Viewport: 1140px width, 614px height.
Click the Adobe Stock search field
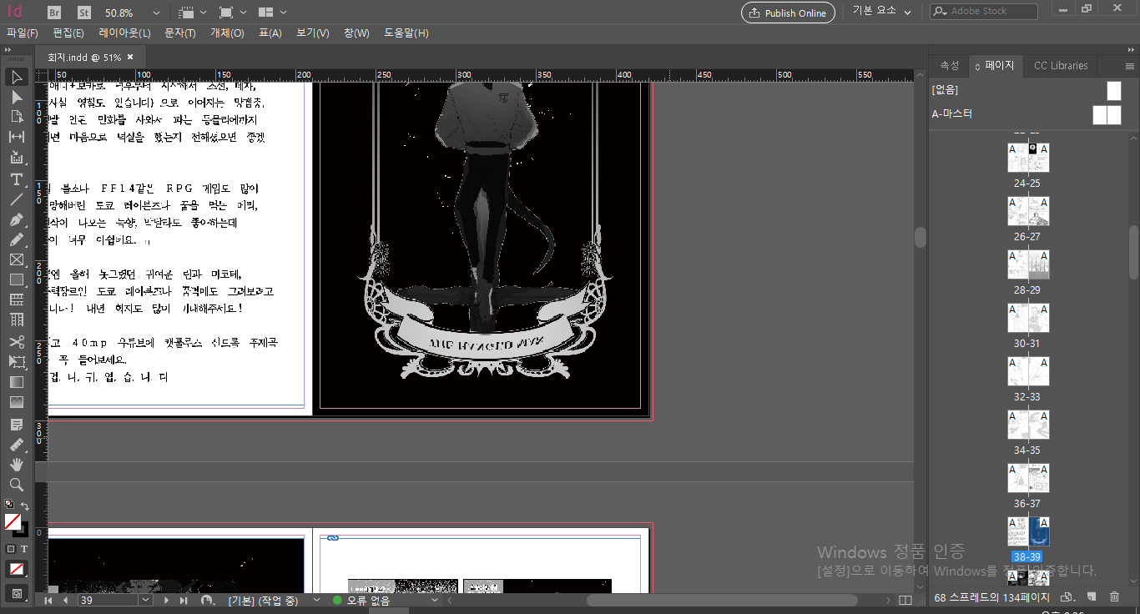[984, 12]
